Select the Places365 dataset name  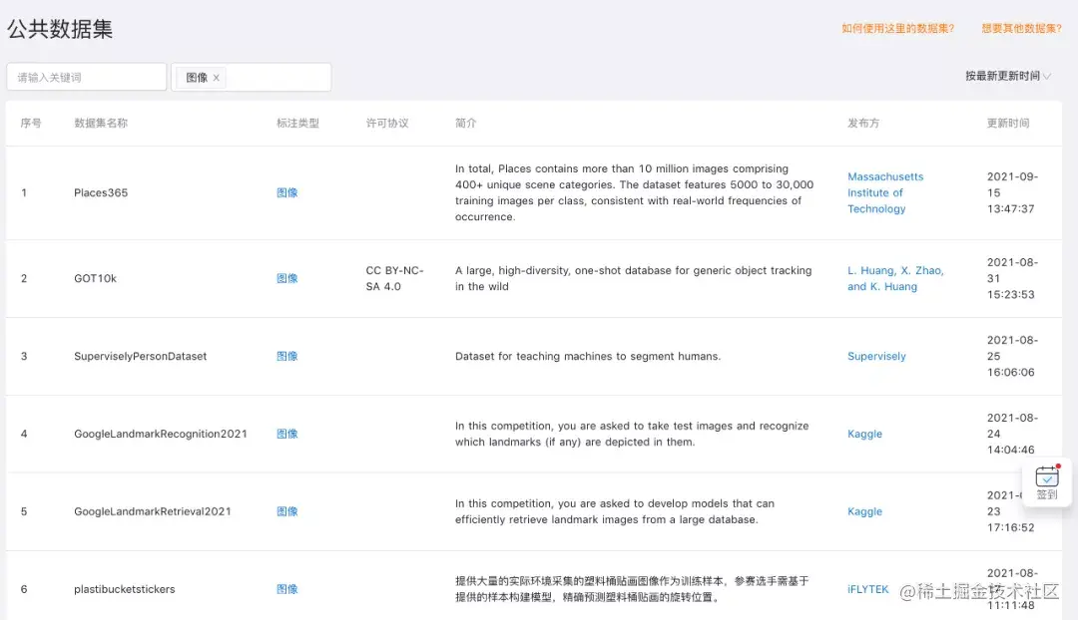point(99,192)
